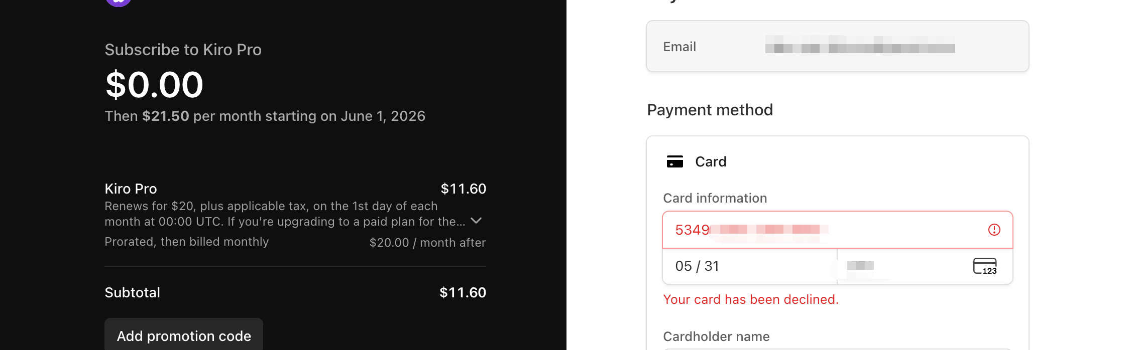Click the CVC 123 card icon
Viewport: 1135px width, 350px height.
point(985,266)
